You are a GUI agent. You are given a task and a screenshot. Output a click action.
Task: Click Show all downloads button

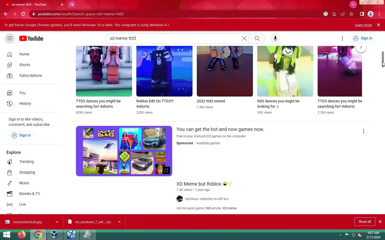[365, 222]
